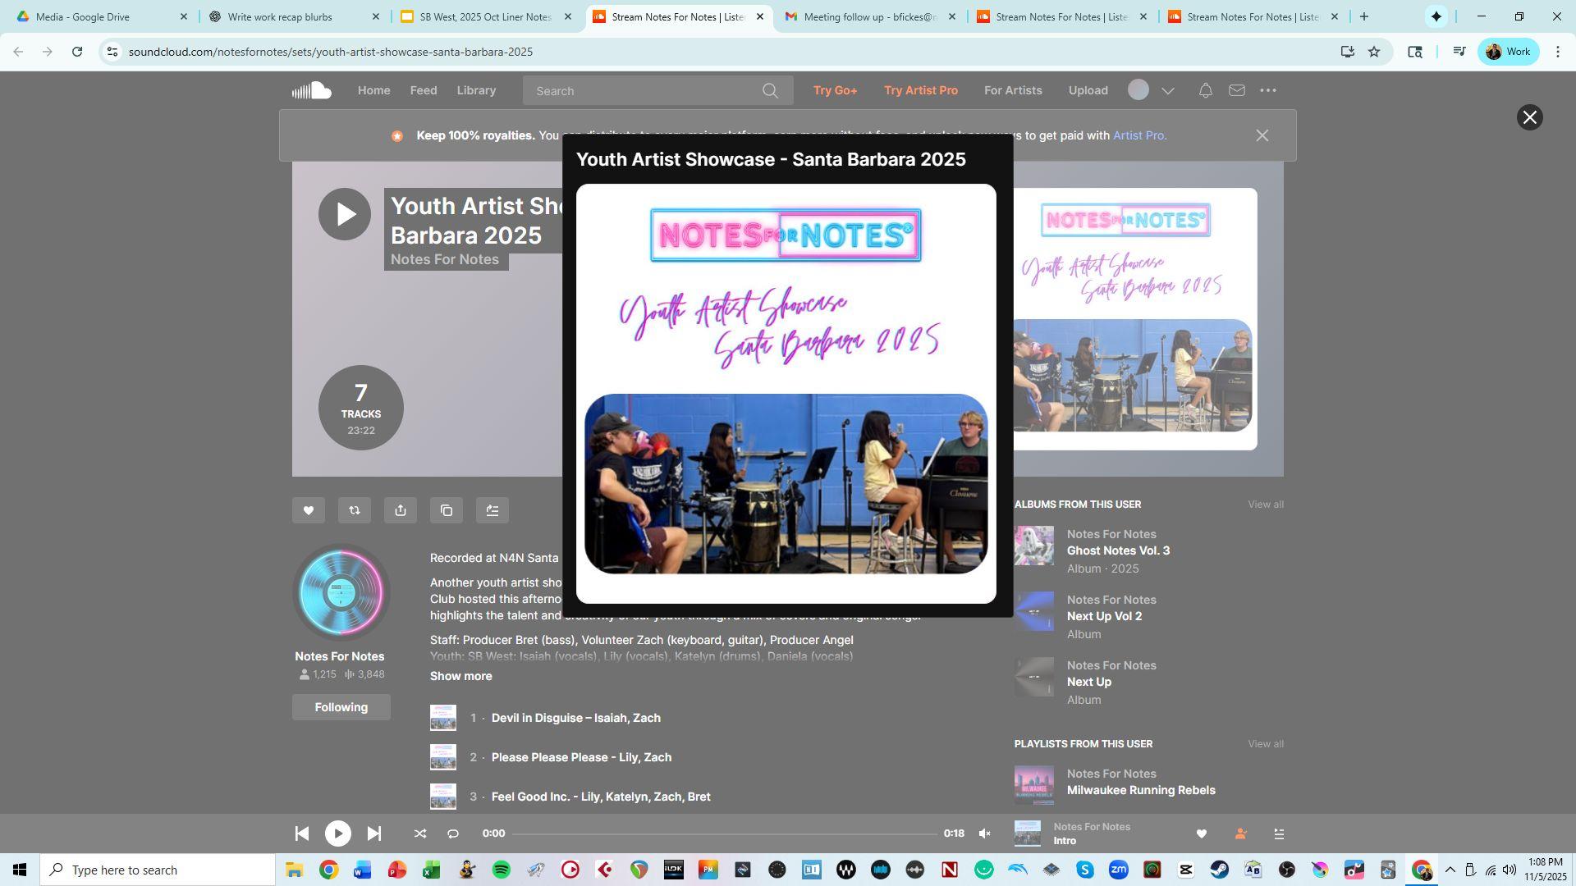
Task: Open the three-dots more menu in header
Action: [1268, 91]
